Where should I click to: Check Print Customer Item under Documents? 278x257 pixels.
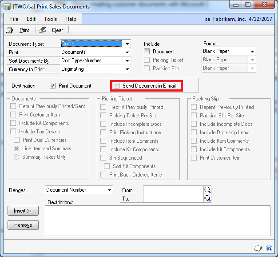click(13, 114)
